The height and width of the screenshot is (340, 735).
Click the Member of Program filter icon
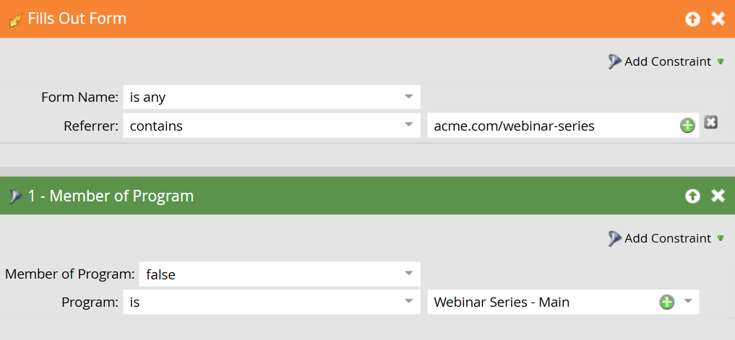pos(15,196)
